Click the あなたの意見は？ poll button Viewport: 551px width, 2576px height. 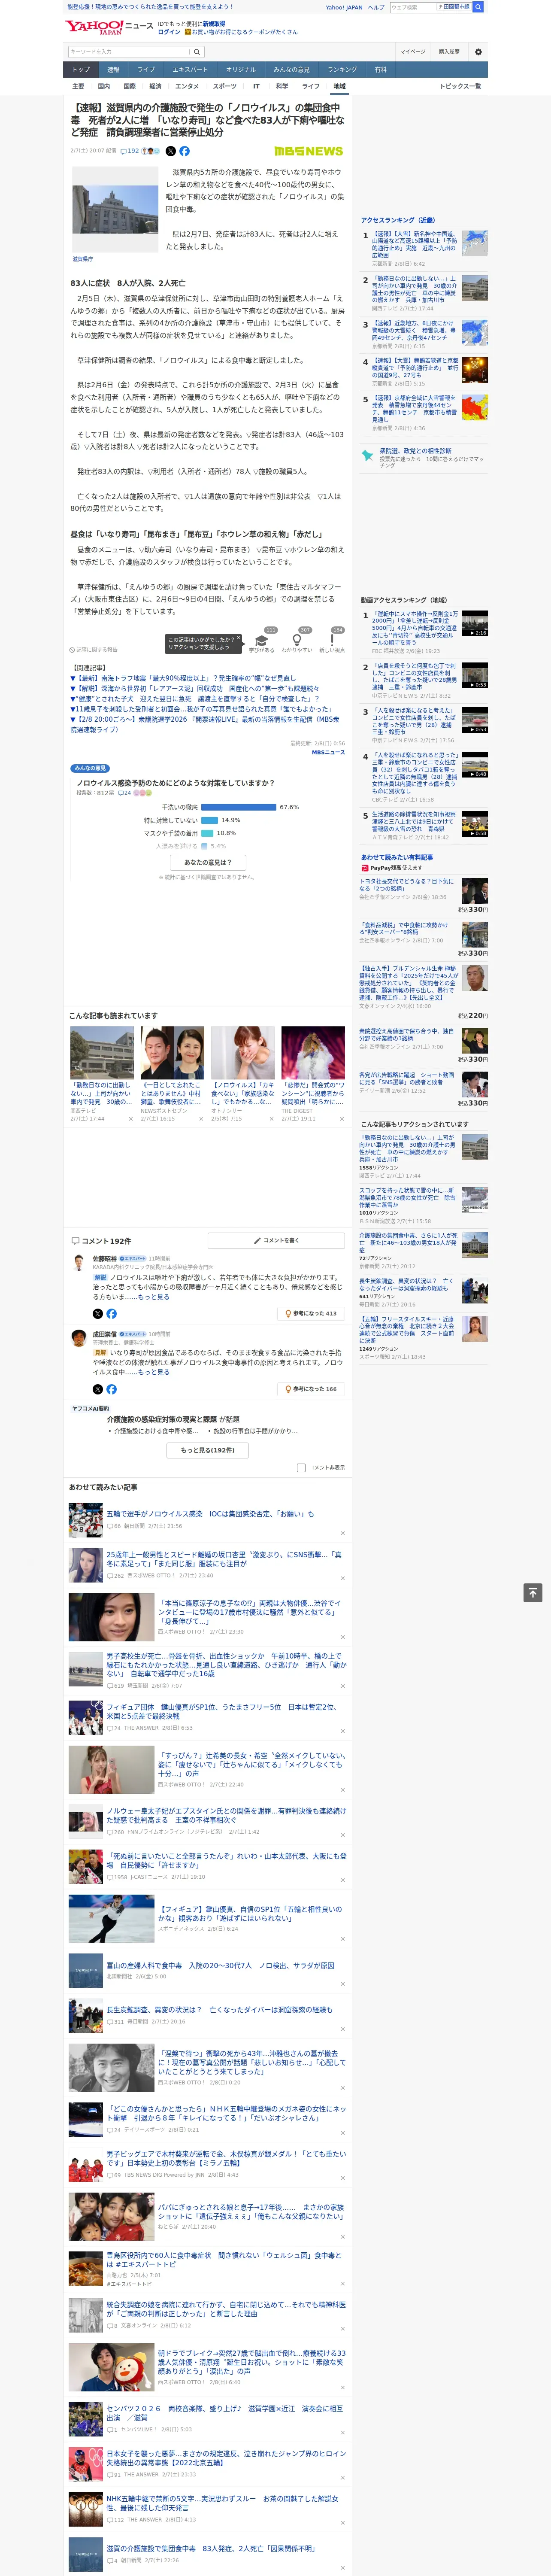[x=208, y=862]
